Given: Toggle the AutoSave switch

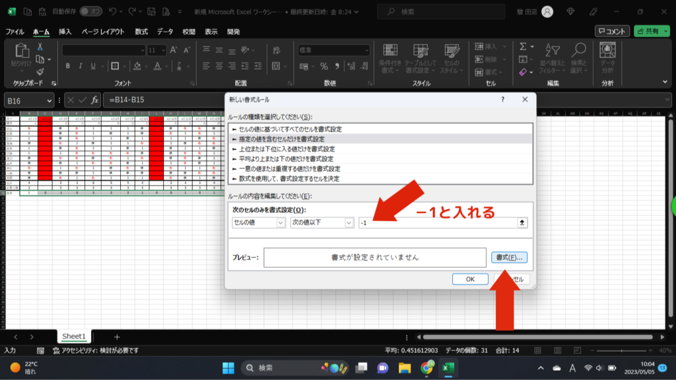Looking at the screenshot, I should click(90, 12).
